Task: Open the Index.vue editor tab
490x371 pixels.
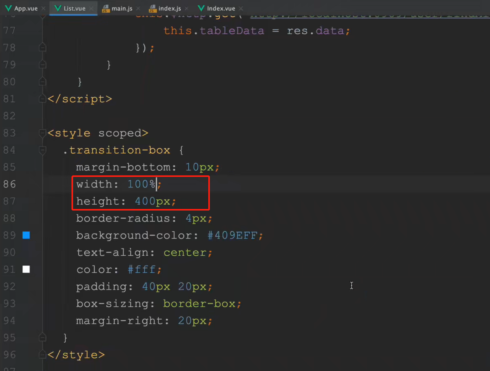Action: [x=221, y=8]
